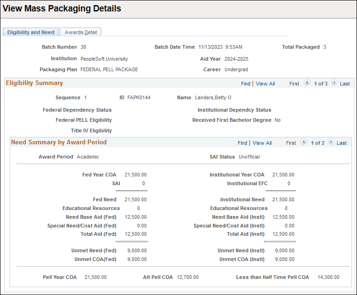The height and width of the screenshot is (295, 357).
Task: Click Find in the Eligibility Summary header
Action: tap(246, 84)
